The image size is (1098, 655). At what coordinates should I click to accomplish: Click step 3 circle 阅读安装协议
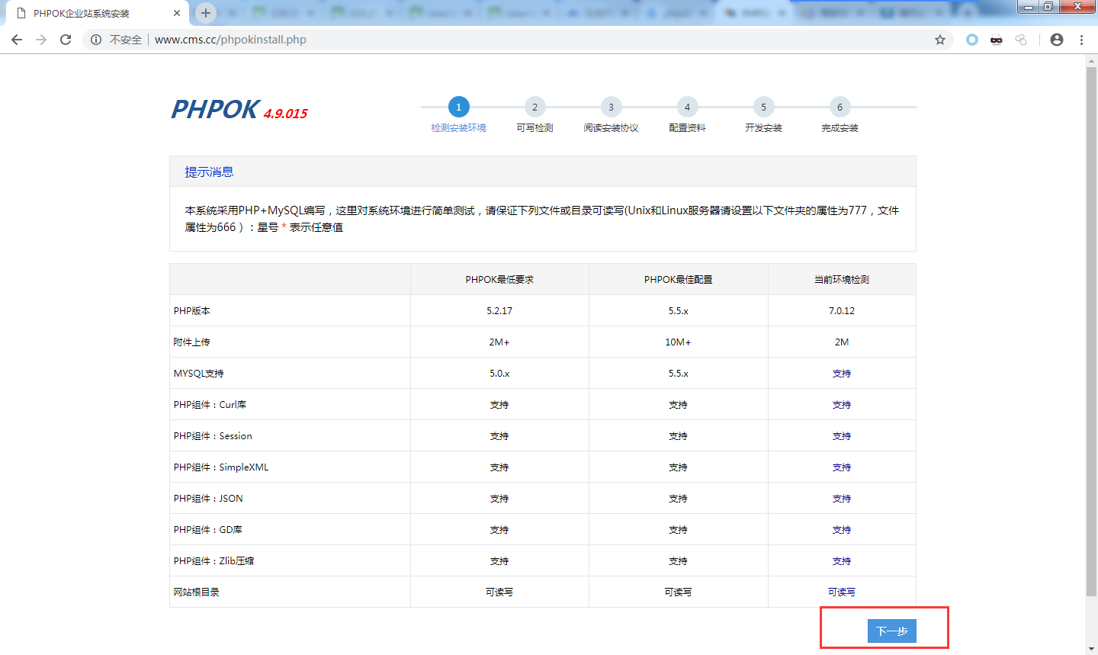pos(611,107)
